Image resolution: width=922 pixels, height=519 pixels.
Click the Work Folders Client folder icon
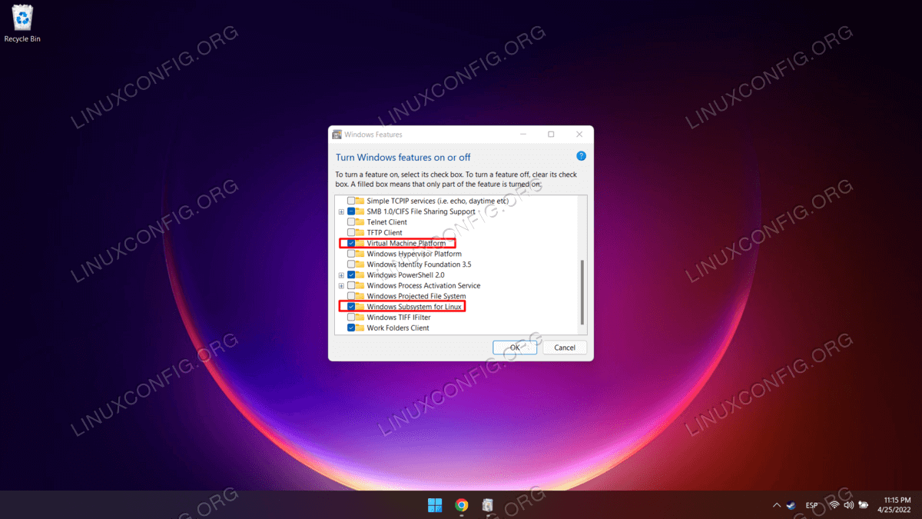click(360, 328)
